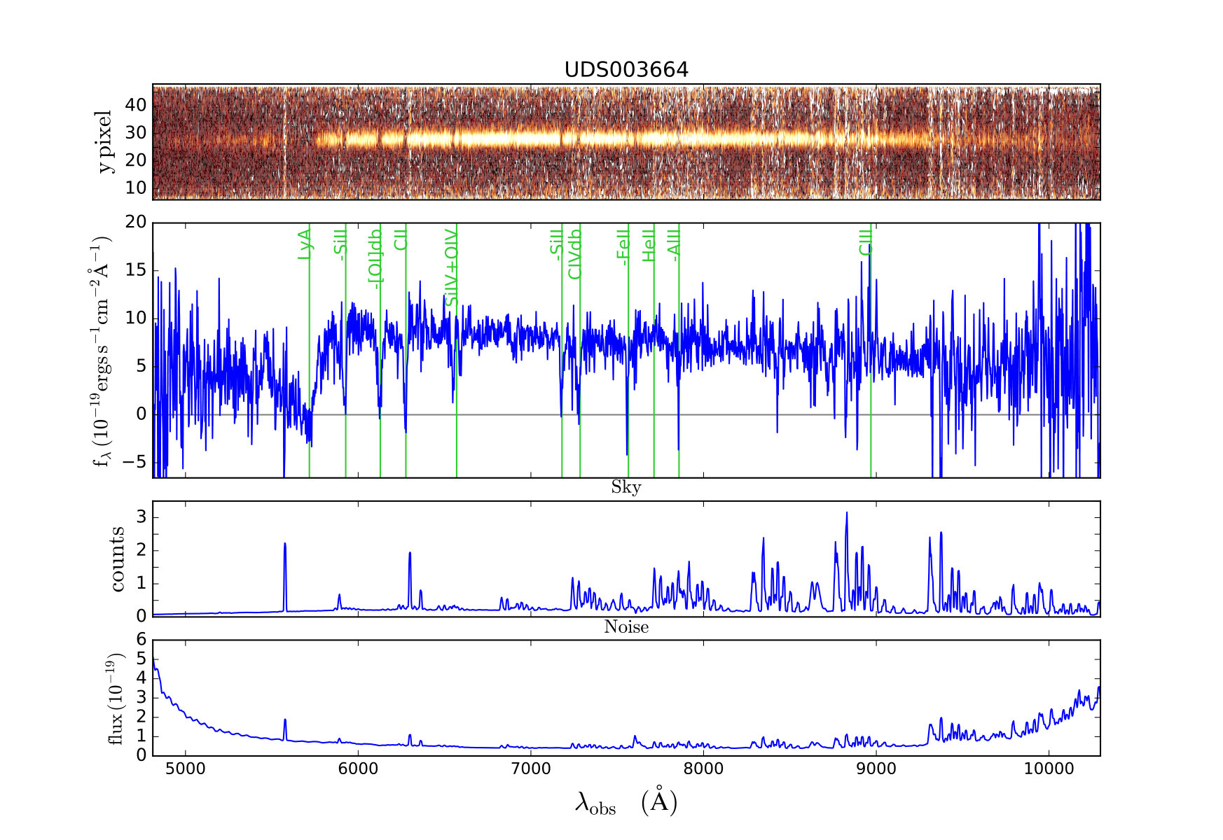Click the 7000 x-axis tick label
The width and height of the screenshot is (1223, 840).
(x=531, y=769)
